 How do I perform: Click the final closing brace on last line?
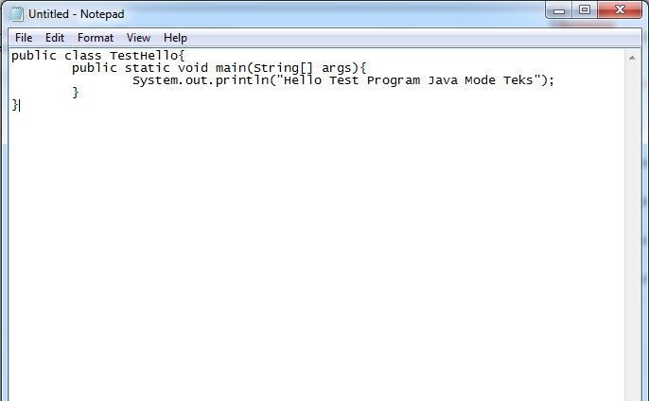pyautogui.click(x=14, y=105)
